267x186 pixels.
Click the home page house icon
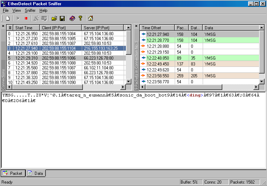point(91,18)
